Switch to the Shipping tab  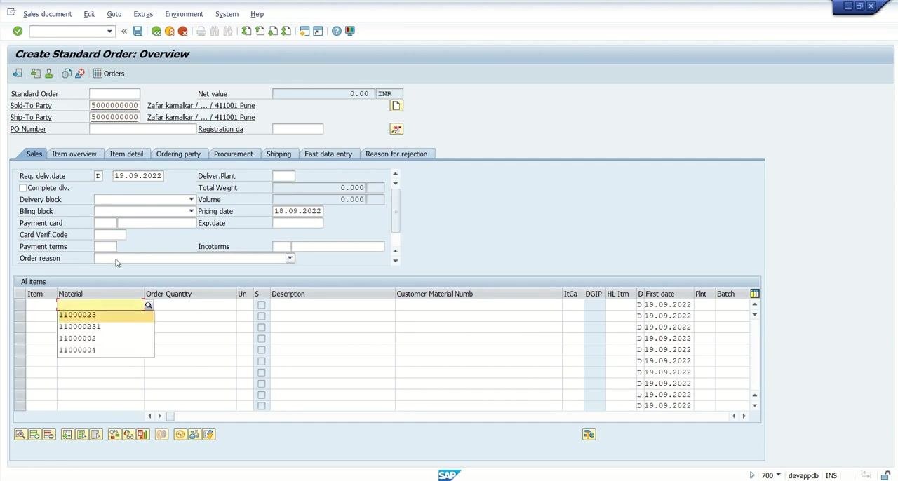pyautogui.click(x=279, y=154)
